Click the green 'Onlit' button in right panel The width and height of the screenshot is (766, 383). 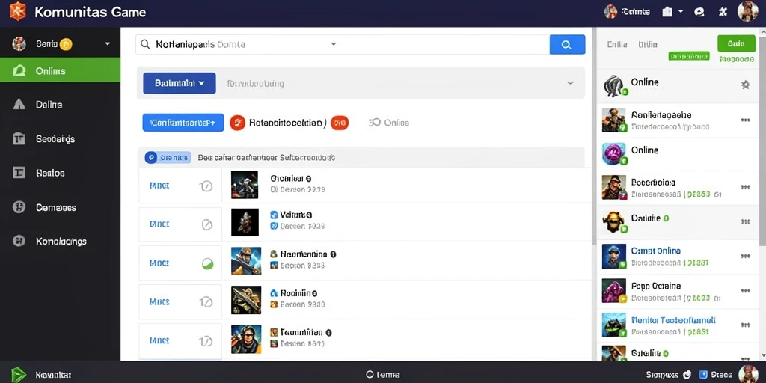click(736, 43)
